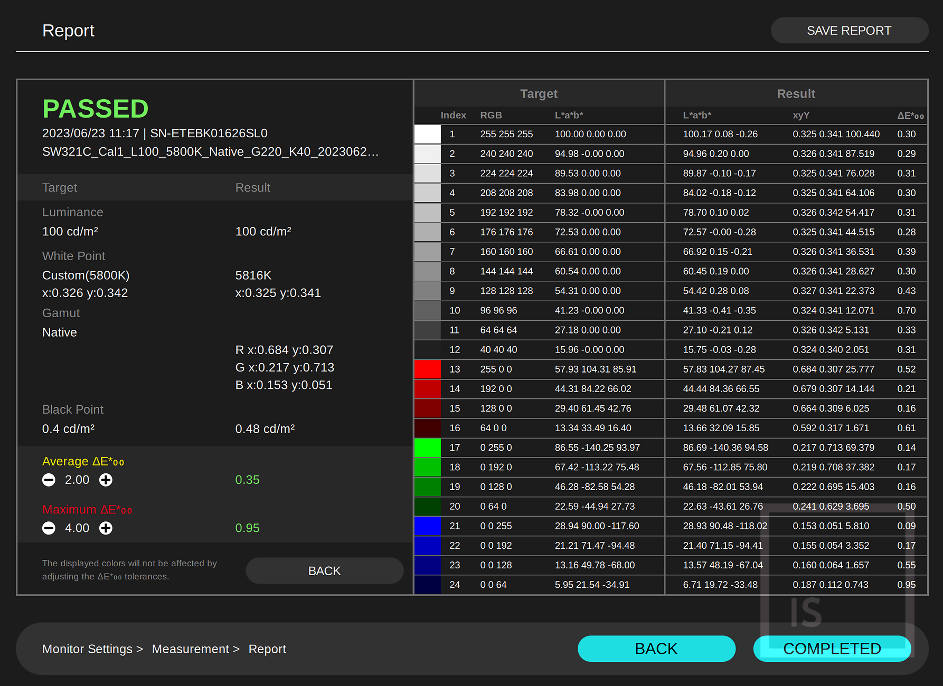The height and width of the screenshot is (686, 943).
Task: Click the white swatch for index 1
Action: 427,134
